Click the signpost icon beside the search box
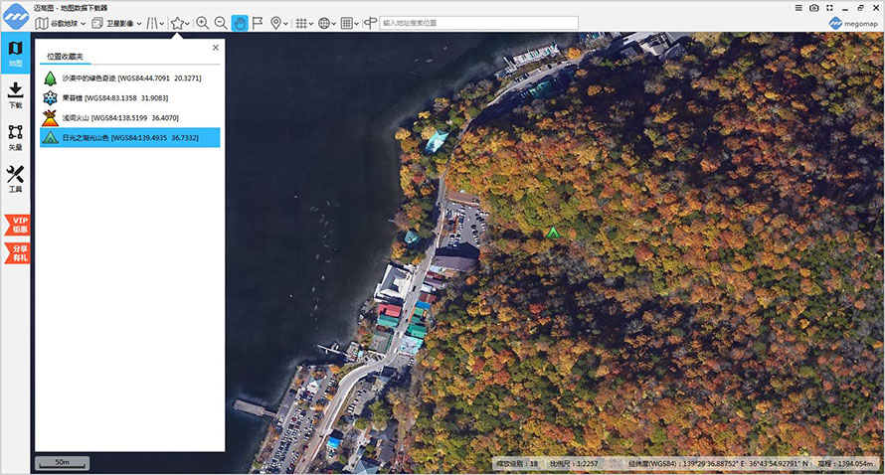885x475 pixels. (x=370, y=23)
